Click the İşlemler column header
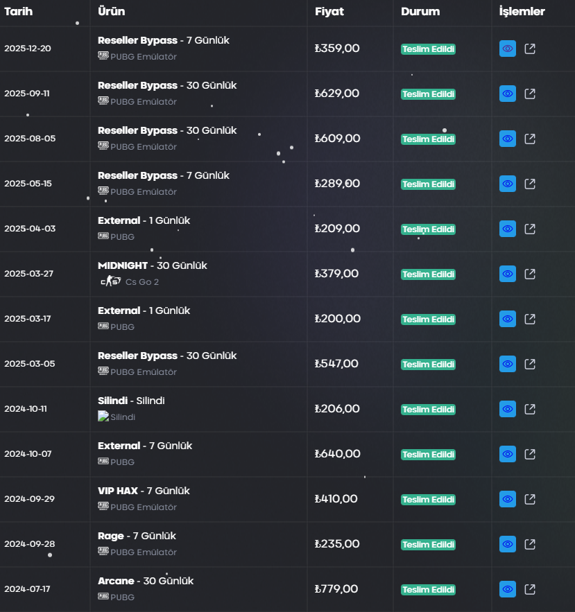The image size is (575, 612). (x=522, y=11)
